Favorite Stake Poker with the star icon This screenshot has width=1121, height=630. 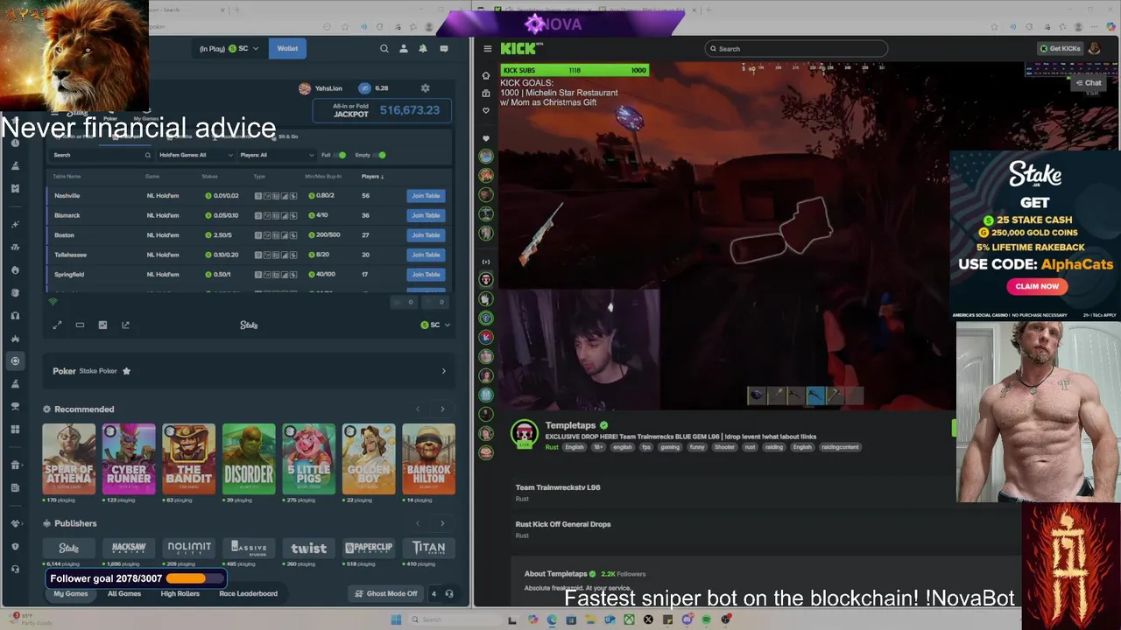tap(126, 371)
